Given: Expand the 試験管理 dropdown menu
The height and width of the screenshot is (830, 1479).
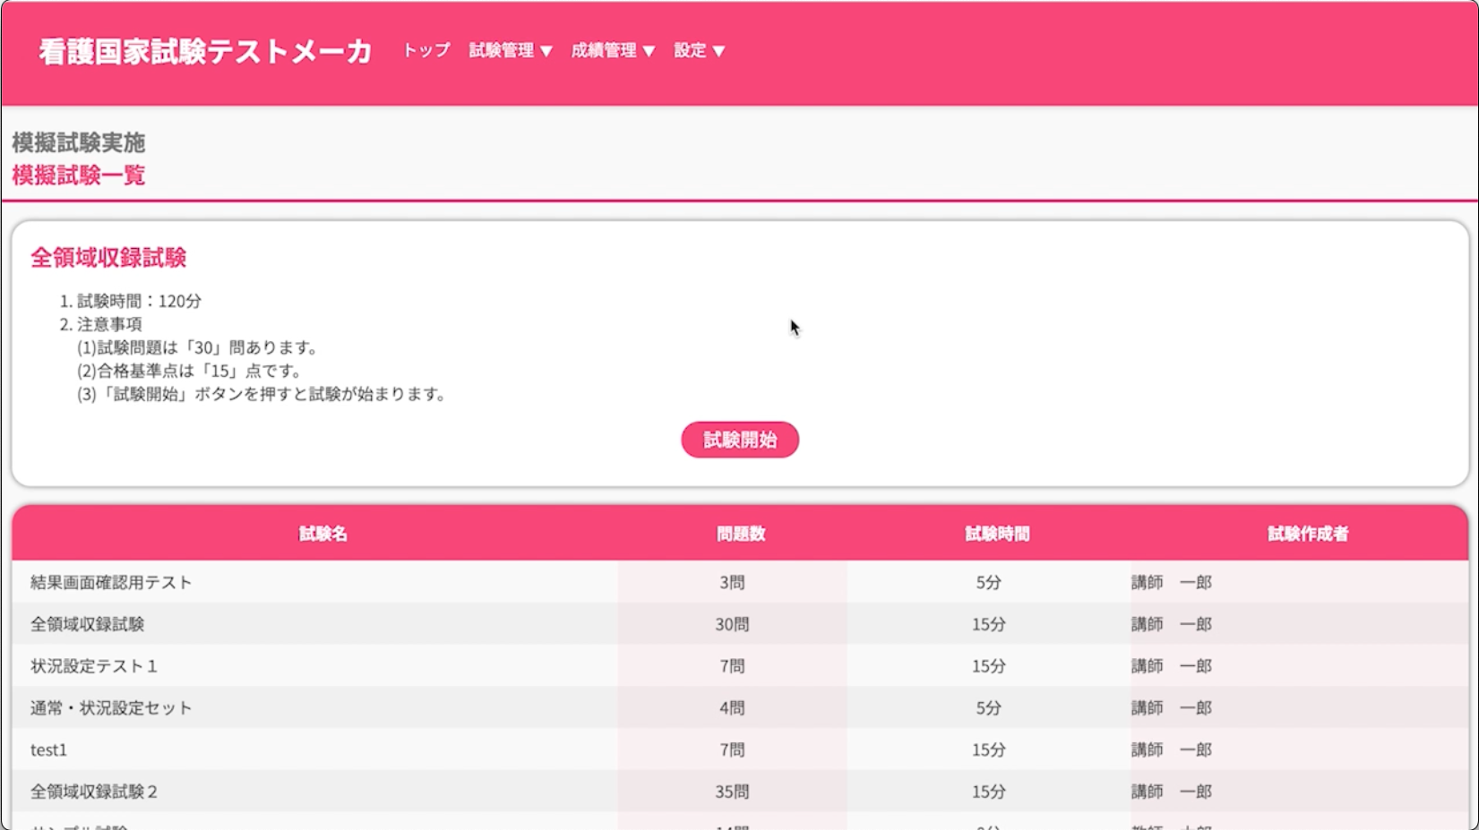Looking at the screenshot, I should coord(511,51).
